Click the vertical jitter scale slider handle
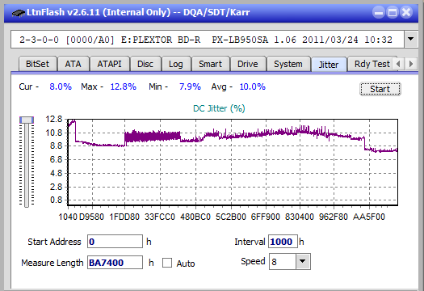Image resolution: width=424 pixels, height=291 pixels. point(27,120)
